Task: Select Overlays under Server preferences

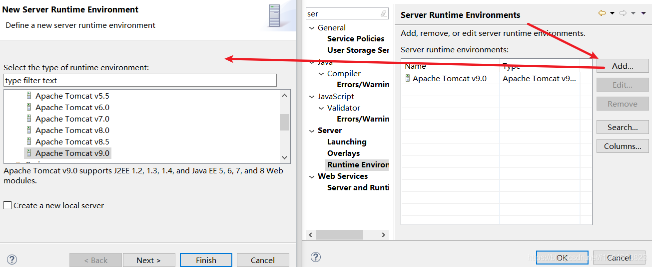Action: (x=343, y=153)
